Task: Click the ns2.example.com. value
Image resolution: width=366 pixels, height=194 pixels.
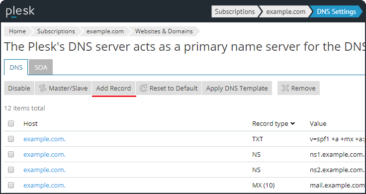Action: pos(337,170)
